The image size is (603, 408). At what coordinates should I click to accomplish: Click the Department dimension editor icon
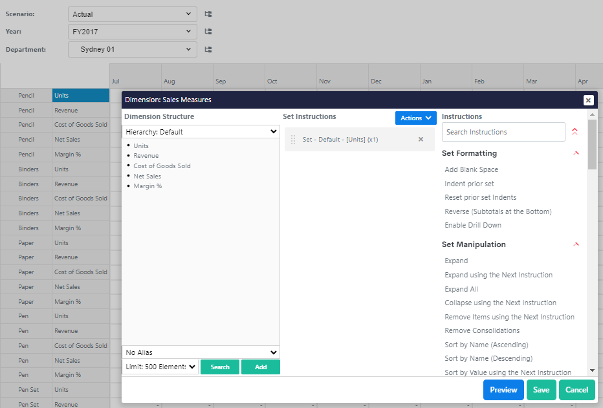point(208,49)
